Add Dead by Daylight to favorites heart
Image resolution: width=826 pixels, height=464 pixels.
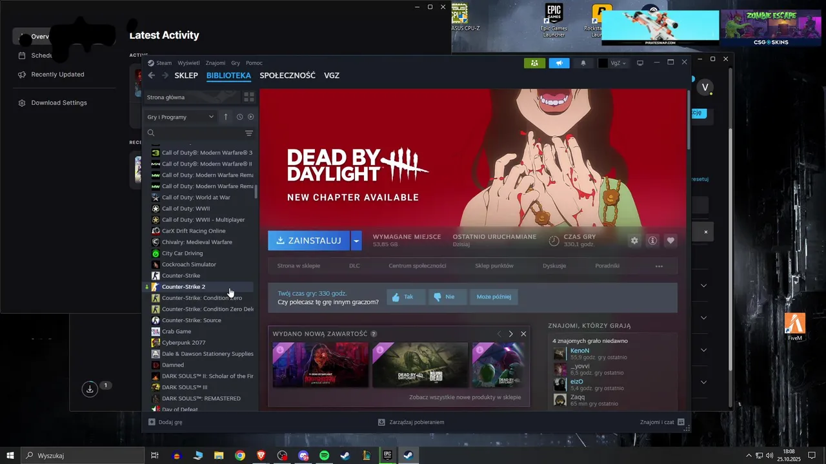tap(670, 240)
